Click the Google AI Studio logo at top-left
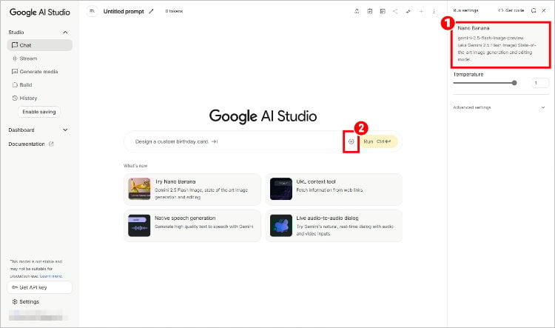The width and height of the screenshot is (555, 328). coord(40,12)
